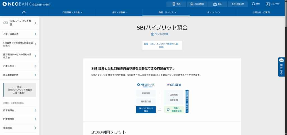The width and height of the screenshot is (287, 135).
Task: Click the card icon on 振込 button
Action: (x=215, y=4)
